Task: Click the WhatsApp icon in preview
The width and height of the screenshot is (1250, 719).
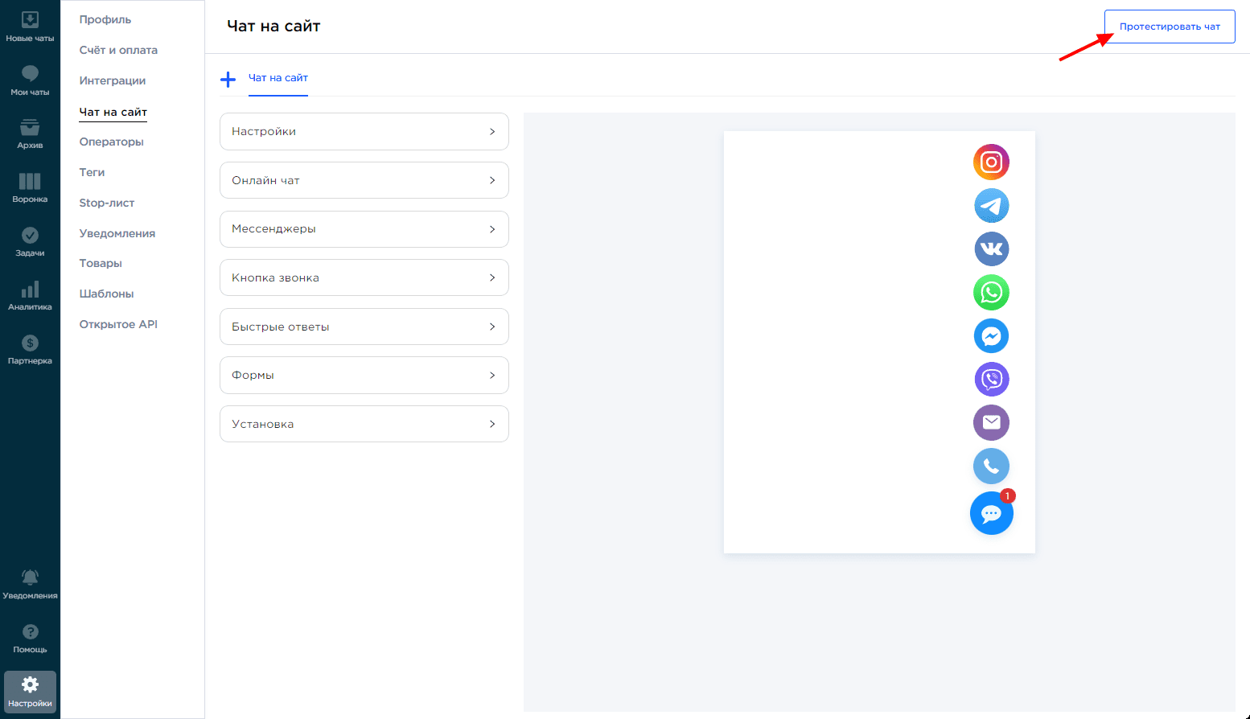Action: [x=991, y=293]
